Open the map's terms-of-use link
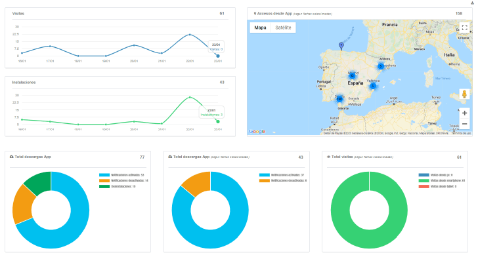 pyautogui.click(x=461, y=133)
